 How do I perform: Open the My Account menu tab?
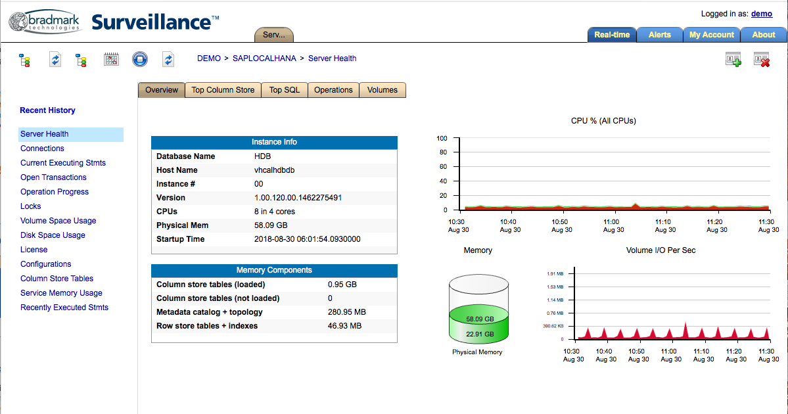point(712,35)
